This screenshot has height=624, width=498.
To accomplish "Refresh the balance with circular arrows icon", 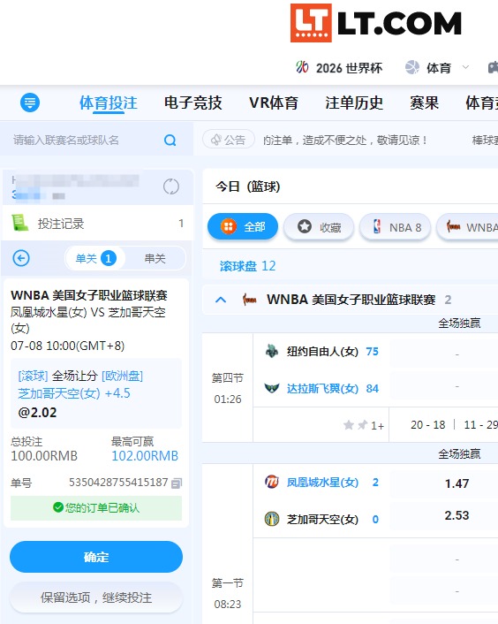I will click(x=171, y=186).
